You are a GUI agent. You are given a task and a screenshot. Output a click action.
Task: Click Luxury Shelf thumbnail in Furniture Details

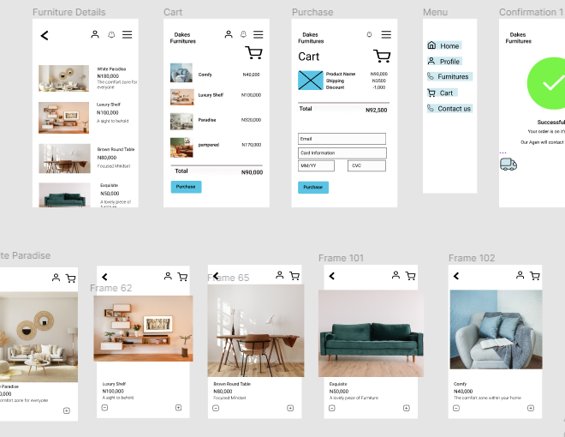(x=64, y=117)
